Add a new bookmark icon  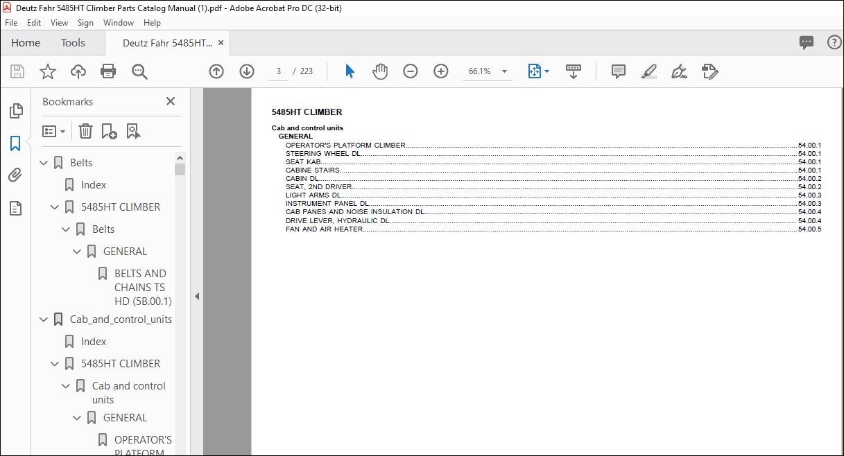pos(110,131)
